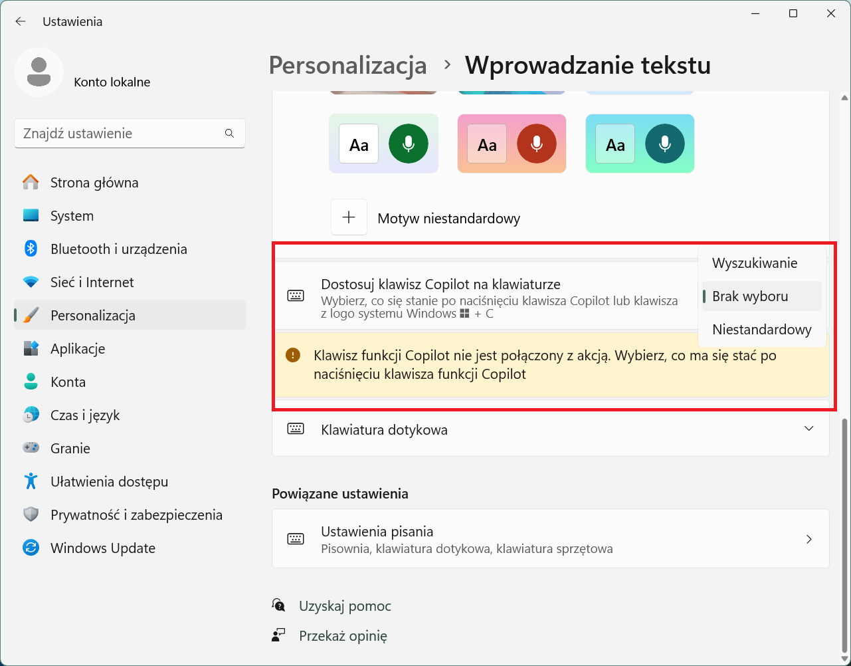851x666 pixels.
Task: Focus the Znajdź ustawienie search field
Action: 130,133
